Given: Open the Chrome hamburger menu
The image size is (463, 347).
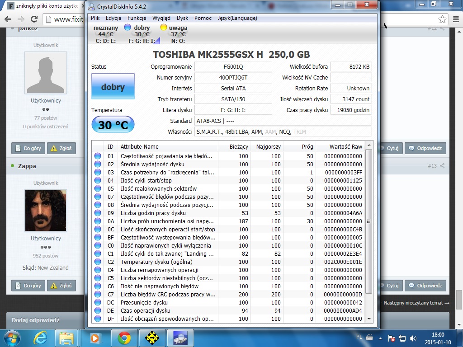Looking at the screenshot, I should click(456, 19).
